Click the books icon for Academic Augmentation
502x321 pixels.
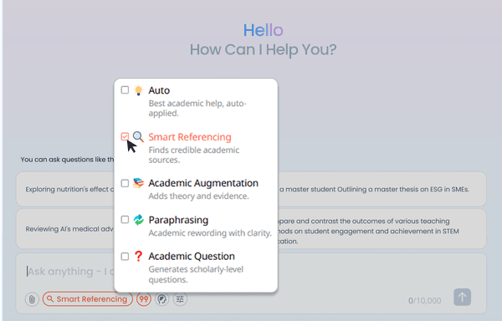tap(138, 183)
